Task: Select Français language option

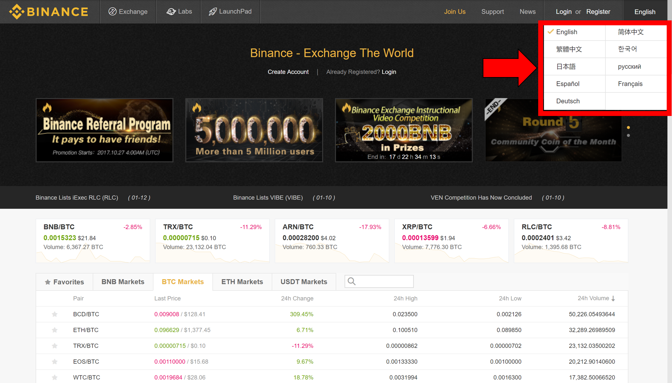Action: coord(636,84)
